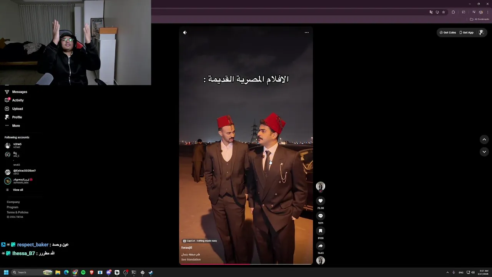Open the ferasjtl username on video
The height and width of the screenshot is (277, 492).
click(x=186, y=248)
